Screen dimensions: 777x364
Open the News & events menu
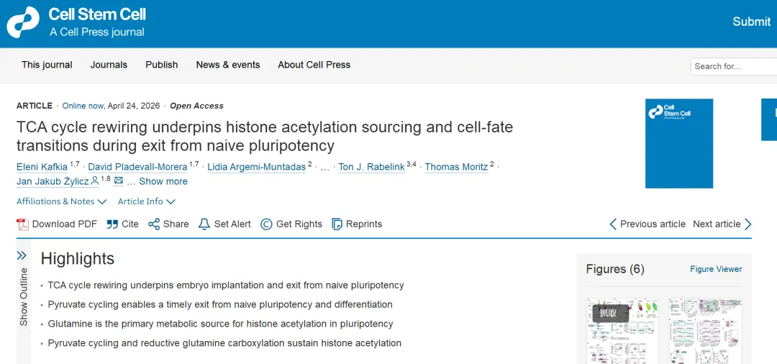click(228, 65)
